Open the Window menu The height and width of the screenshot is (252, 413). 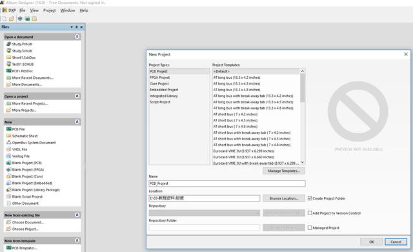tap(68, 10)
